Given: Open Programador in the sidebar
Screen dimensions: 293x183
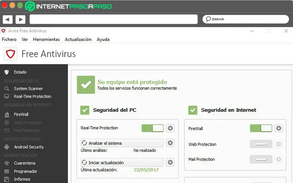Looking at the screenshot, I should click(x=25, y=171).
